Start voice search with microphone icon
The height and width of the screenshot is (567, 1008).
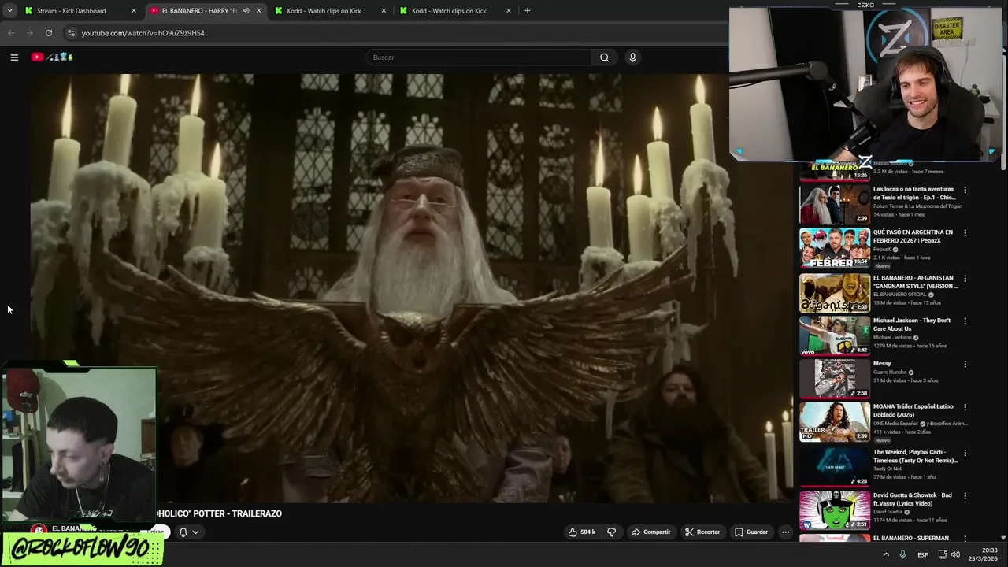(632, 57)
